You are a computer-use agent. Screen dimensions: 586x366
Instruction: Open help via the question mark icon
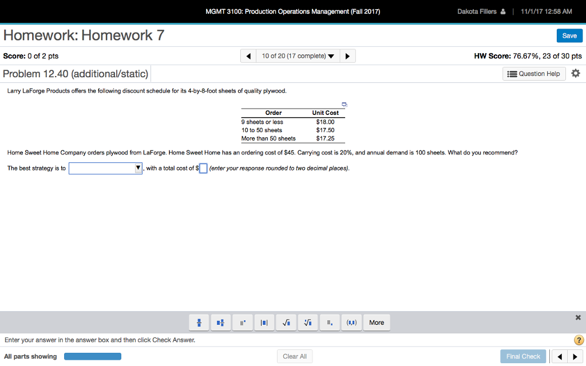click(579, 340)
